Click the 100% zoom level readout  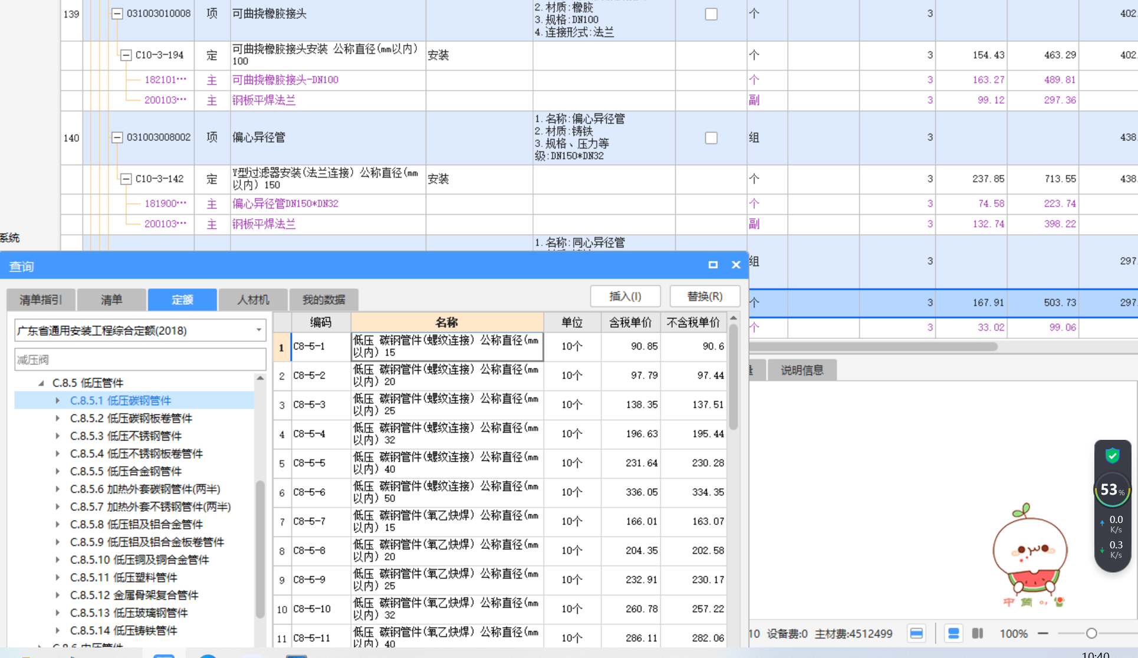[1014, 634]
